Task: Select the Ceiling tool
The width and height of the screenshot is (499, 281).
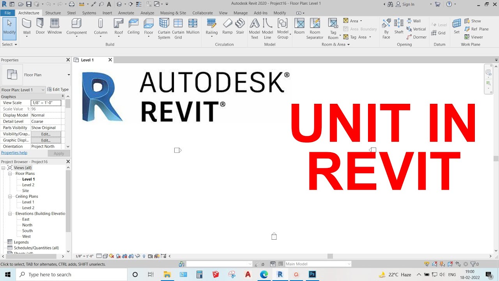Action: [x=133, y=27]
